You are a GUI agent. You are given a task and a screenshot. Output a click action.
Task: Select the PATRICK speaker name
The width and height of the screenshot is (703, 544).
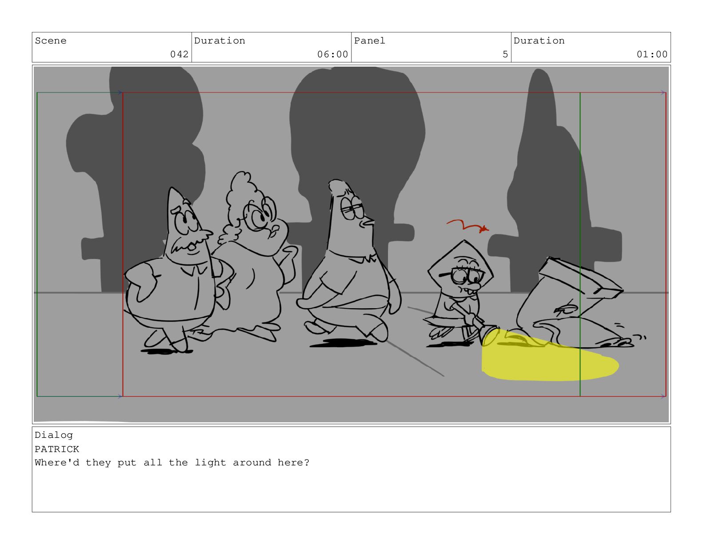pos(57,449)
